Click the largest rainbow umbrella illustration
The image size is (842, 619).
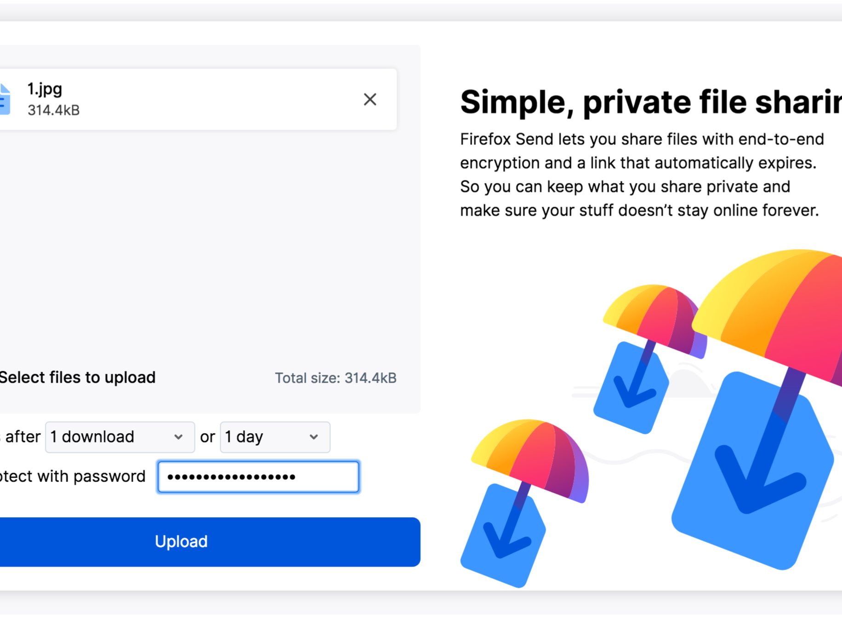(x=767, y=317)
